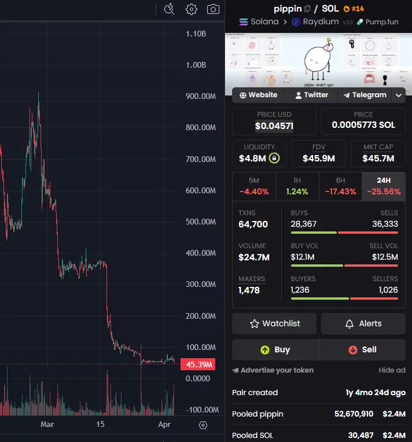Click the 45.39M current price label
Image resolution: width=412 pixels, height=442 pixels.
coord(198,364)
